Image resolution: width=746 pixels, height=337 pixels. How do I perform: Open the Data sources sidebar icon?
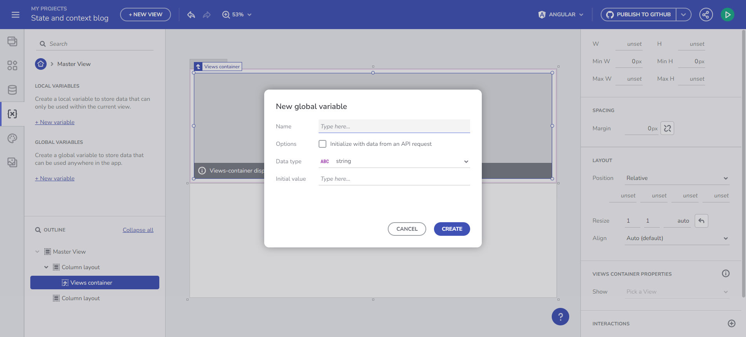[x=12, y=90]
